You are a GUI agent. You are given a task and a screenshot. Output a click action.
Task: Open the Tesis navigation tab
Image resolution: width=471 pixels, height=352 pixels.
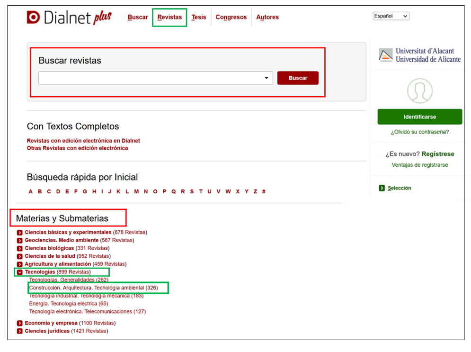199,18
